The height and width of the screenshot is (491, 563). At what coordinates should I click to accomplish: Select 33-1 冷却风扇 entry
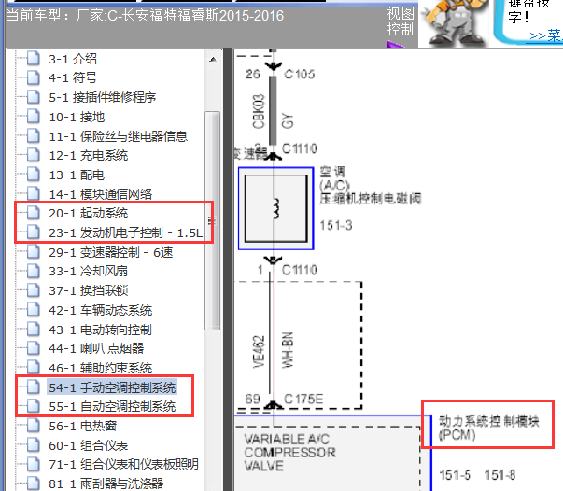pos(89,271)
